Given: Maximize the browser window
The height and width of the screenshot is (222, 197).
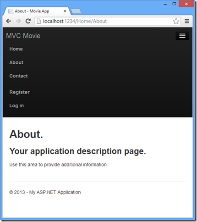Looking at the screenshot, I should click(x=174, y=4).
